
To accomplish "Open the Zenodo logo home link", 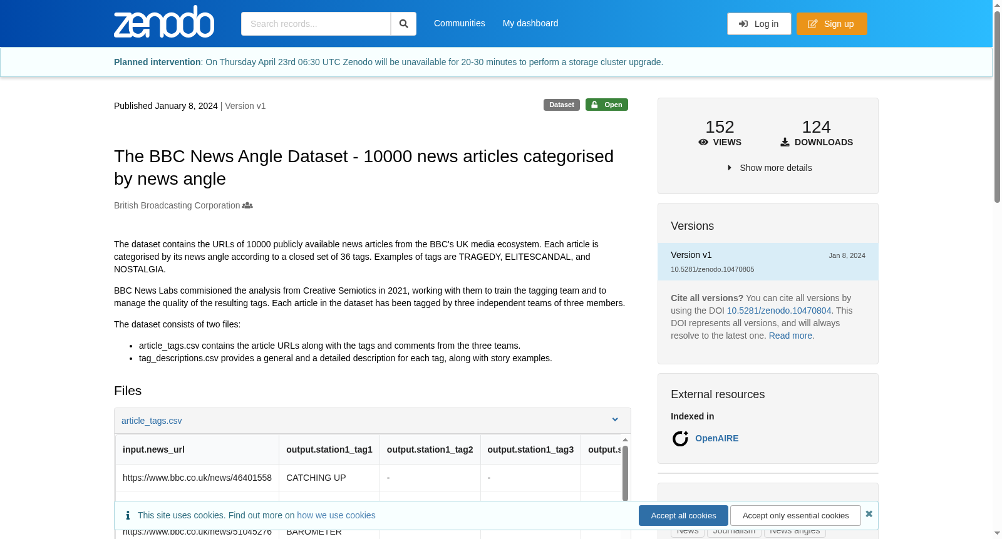I will point(164,23).
